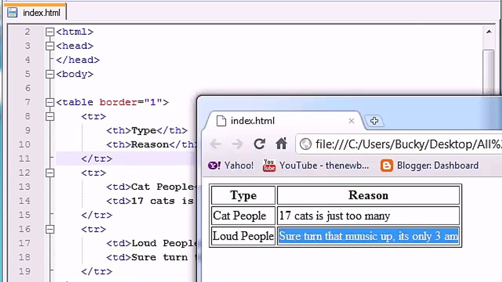Go to the Chrome home page icon

pyautogui.click(x=281, y=144)
